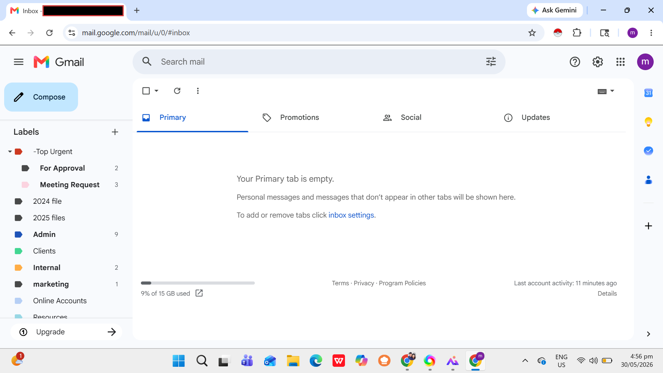Focus the Search mail input field

(319, 62)
